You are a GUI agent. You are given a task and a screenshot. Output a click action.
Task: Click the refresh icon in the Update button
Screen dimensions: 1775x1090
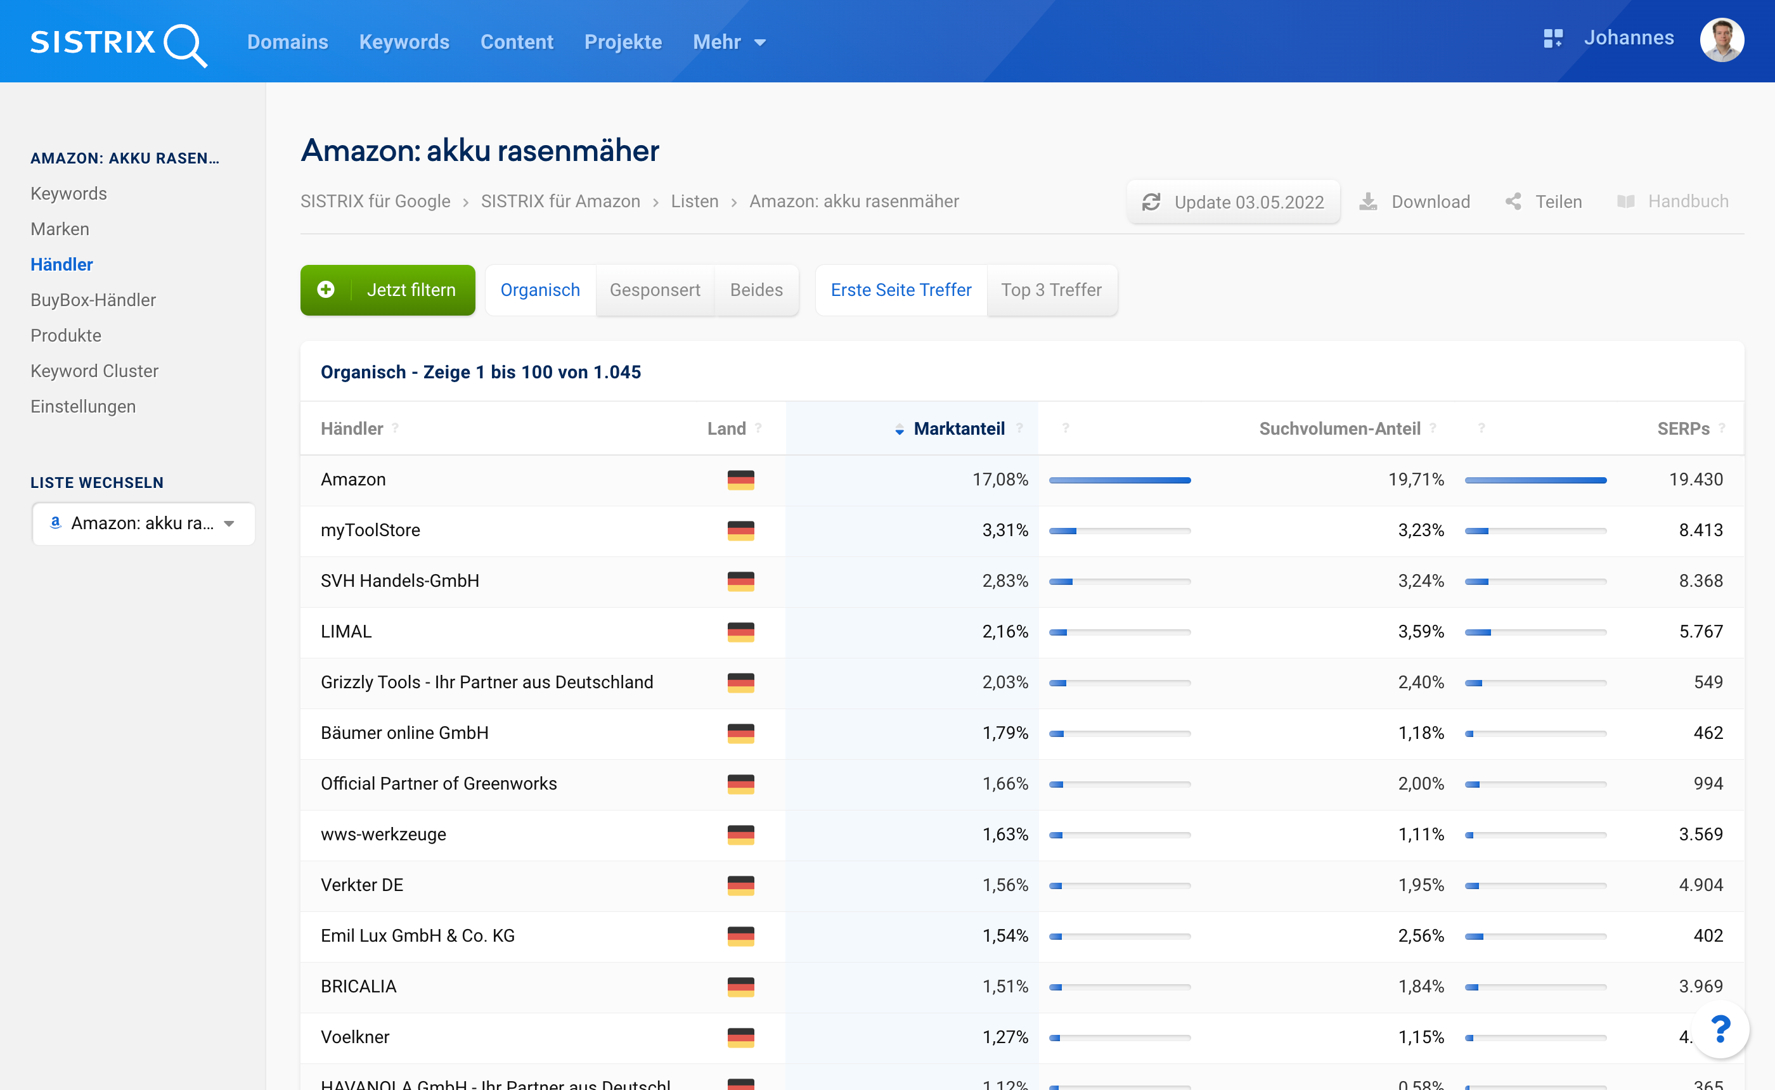click(1151, 202)
